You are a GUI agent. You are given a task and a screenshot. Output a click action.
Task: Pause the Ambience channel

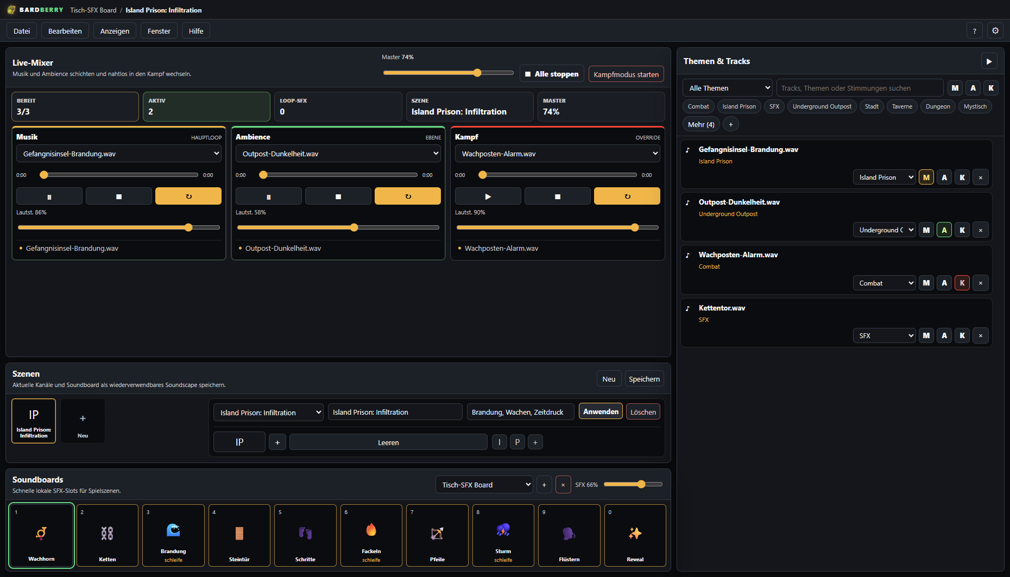click(269, 196)
